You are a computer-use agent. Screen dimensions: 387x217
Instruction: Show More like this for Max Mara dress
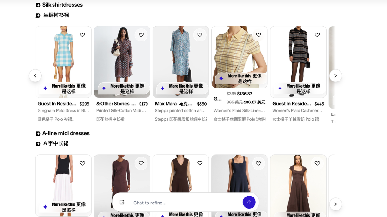[181, 88]
